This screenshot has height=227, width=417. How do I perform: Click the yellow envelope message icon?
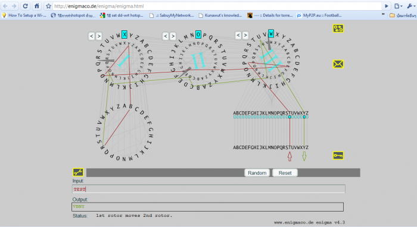[x=338, y=64]
